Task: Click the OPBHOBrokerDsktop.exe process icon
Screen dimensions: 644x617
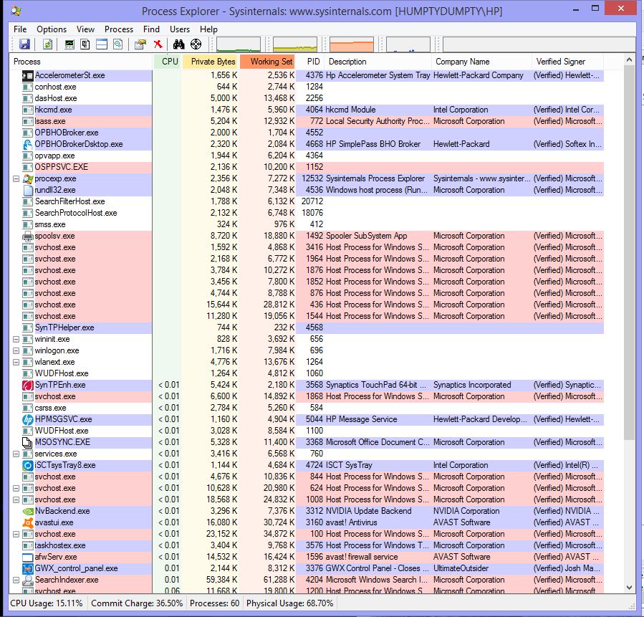Action: pyautogui.click(x=27, y=144)
